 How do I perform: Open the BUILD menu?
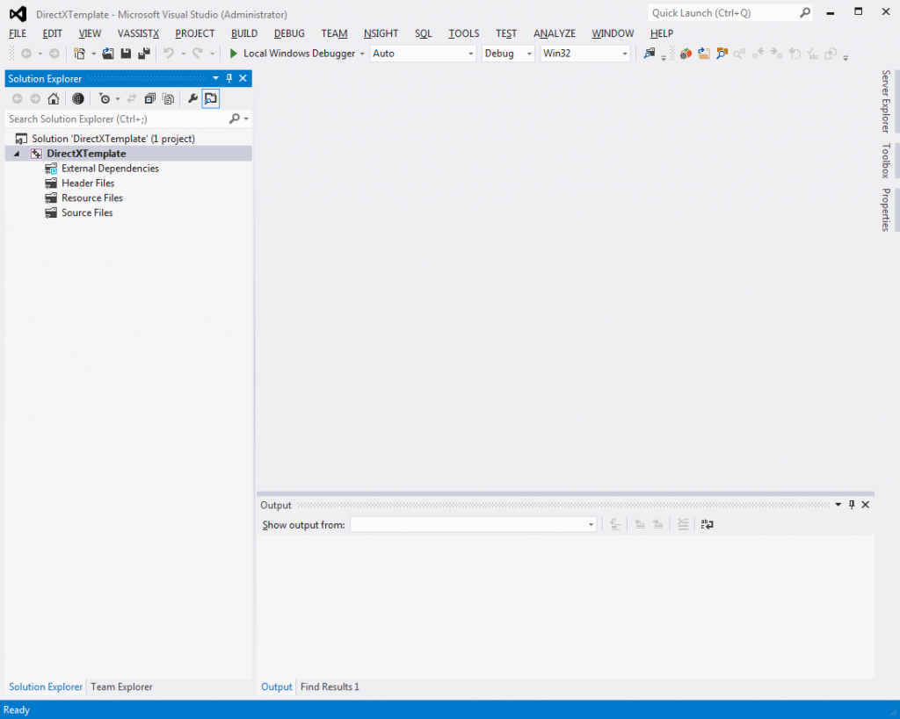click(244, 33)
